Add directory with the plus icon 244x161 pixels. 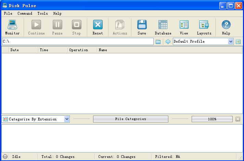(168, 42)
